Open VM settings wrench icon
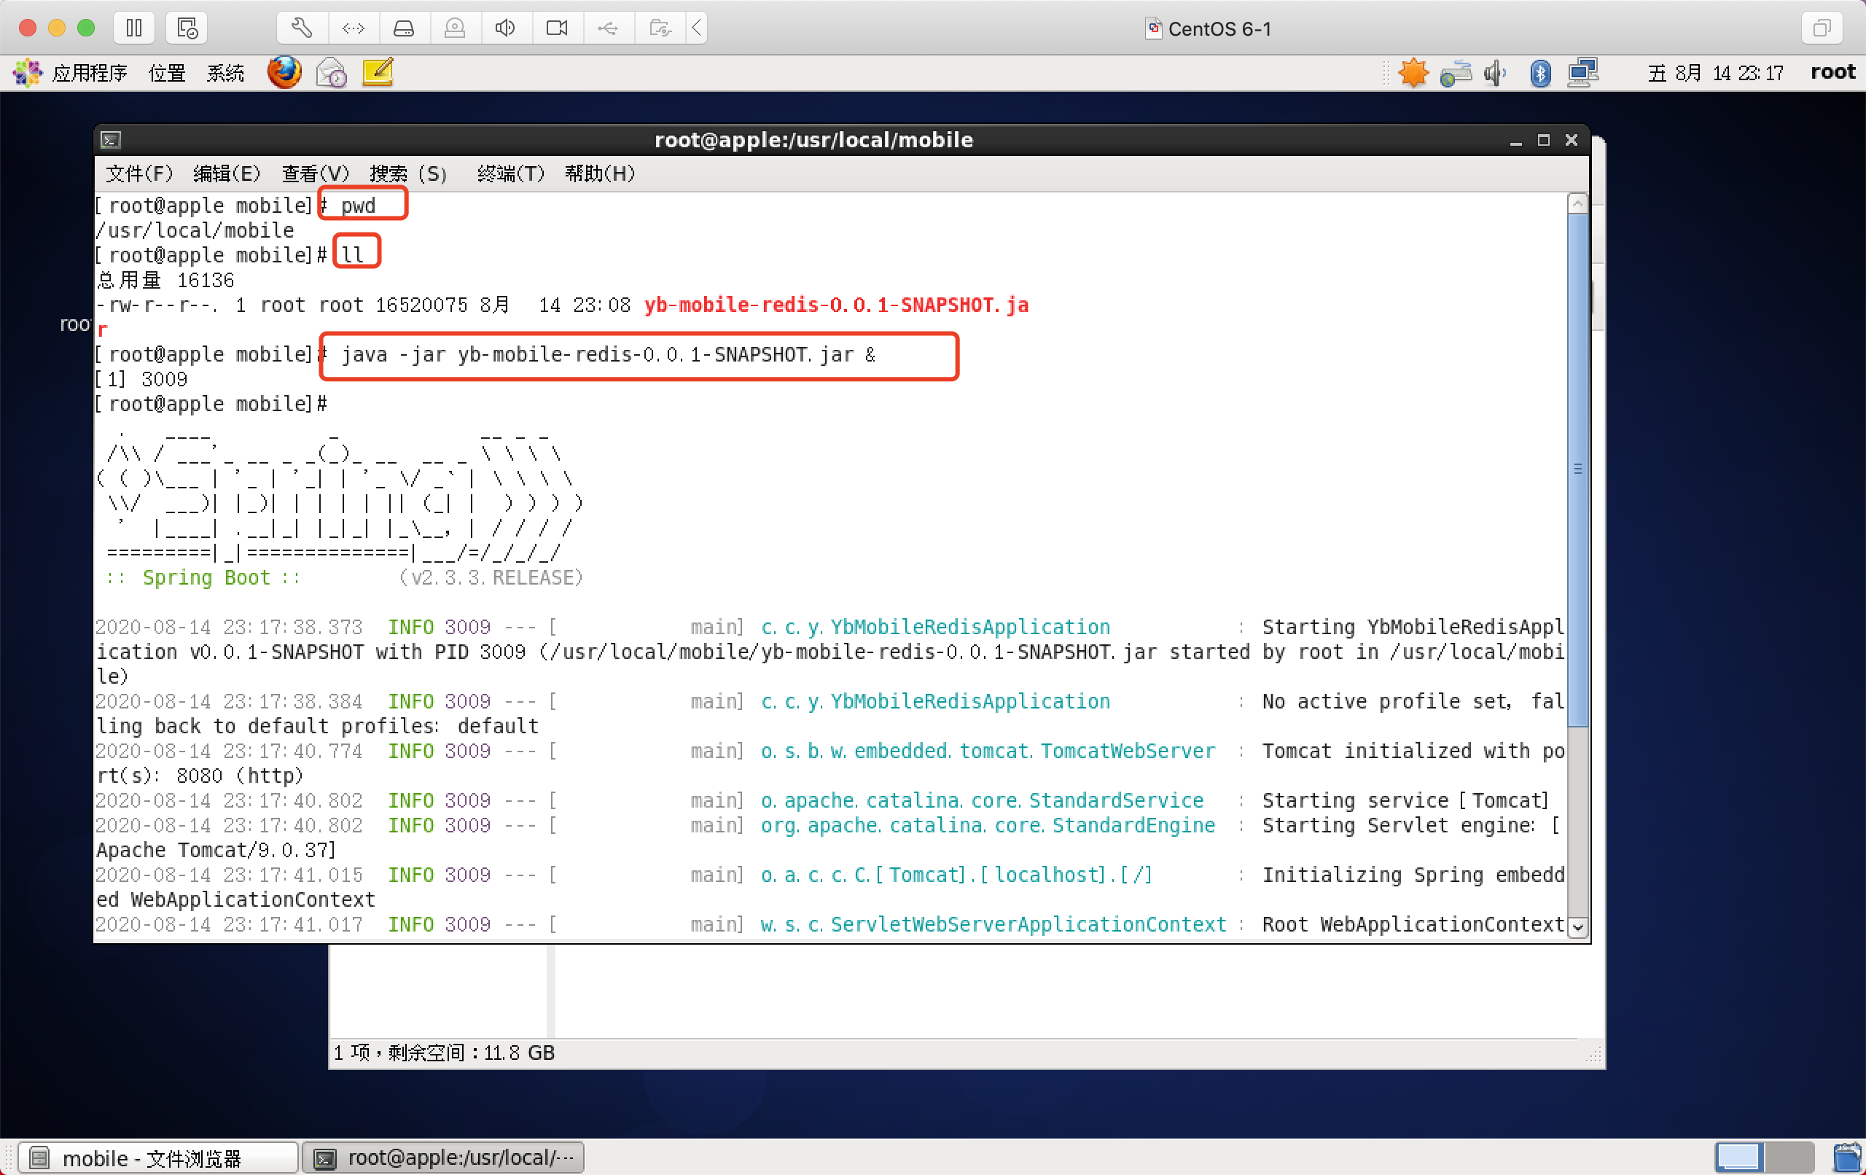The image size is (1866, 1175). click(302, 28)
